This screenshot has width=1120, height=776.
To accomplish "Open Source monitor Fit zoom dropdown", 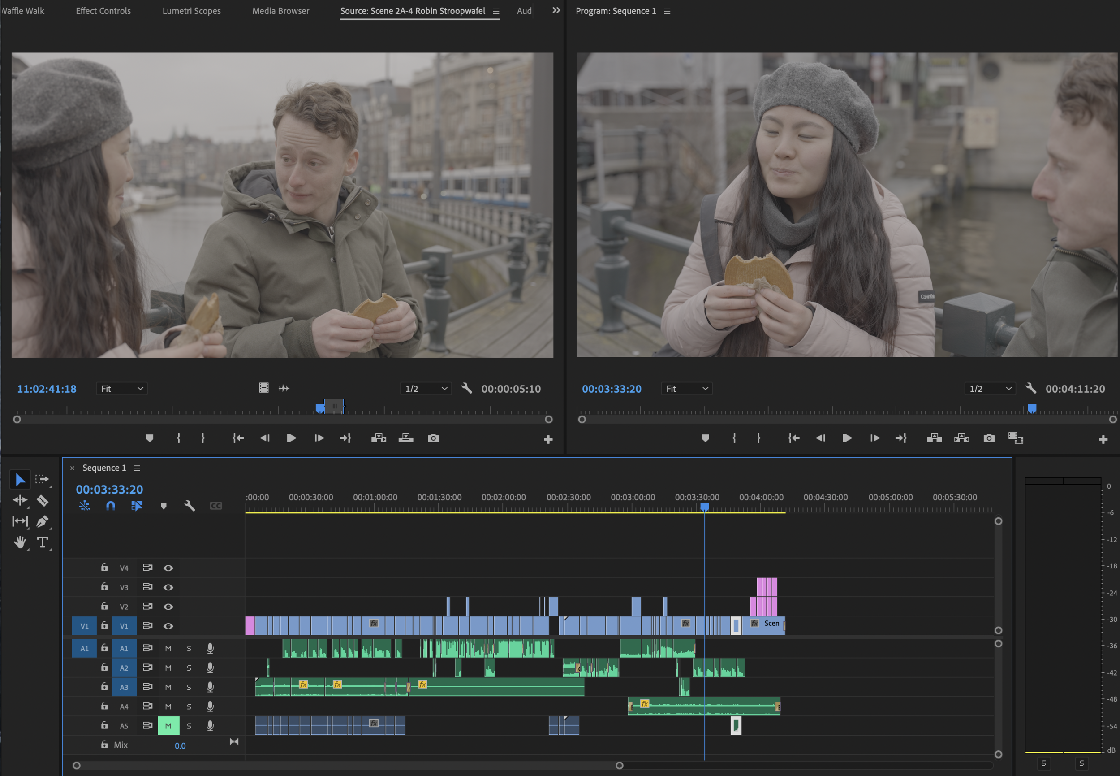I will pyautogui.click(x=121, y=389).
